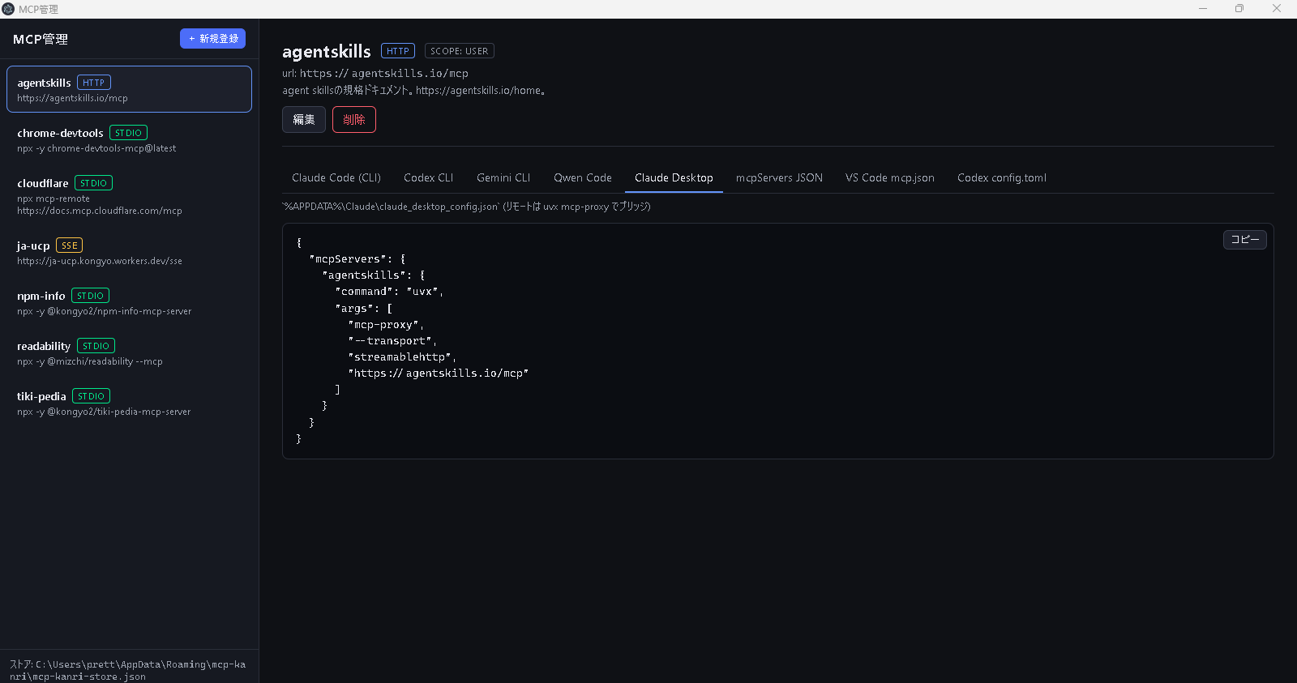
Task: Click the %APPDATA% claude_desktop_config.json path note
Action: click(466, 207)
